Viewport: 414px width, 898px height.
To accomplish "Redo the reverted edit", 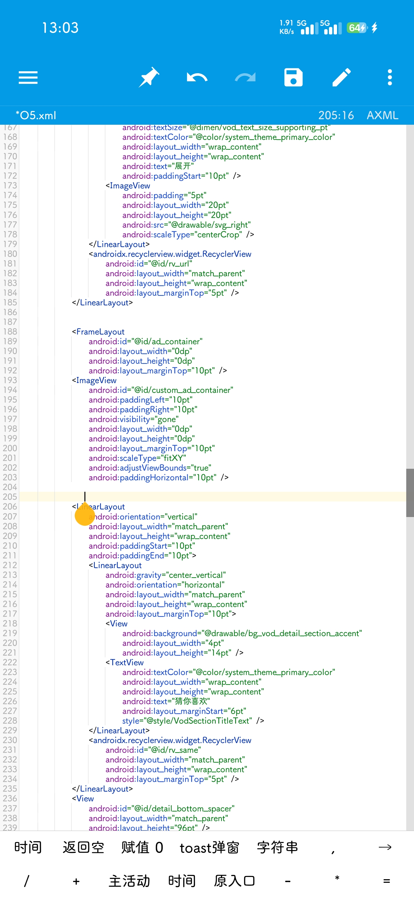I will (245, 77).
